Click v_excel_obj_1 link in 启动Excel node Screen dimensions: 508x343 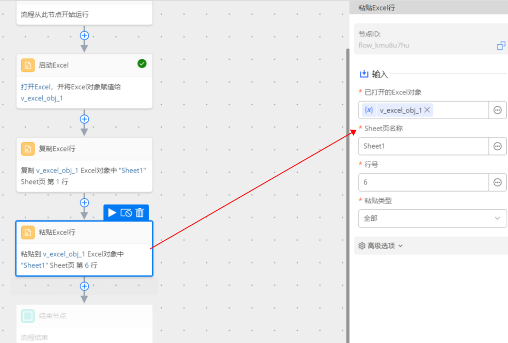point(42,98)
